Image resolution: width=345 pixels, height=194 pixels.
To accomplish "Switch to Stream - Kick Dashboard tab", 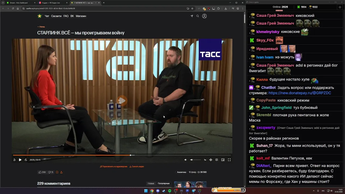I will [x=21, y=3].
